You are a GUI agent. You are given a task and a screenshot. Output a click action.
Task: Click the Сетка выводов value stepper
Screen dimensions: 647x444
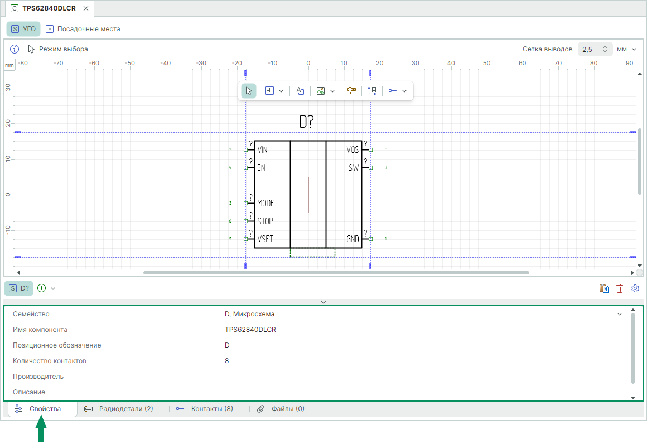pyautogui.click(x=605, y=49)
